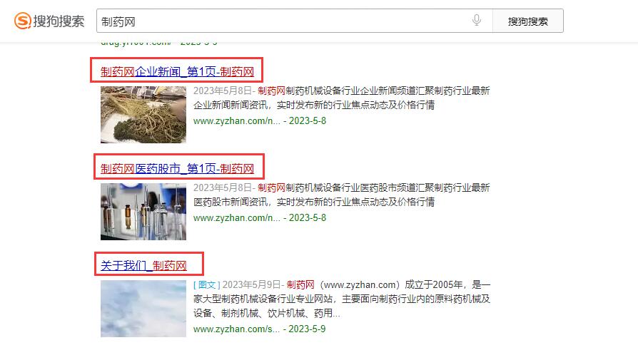Screen dimensions: 638x360
Task: Click the herbal medicine thumbnail image
Action: [x=143, y=115]
